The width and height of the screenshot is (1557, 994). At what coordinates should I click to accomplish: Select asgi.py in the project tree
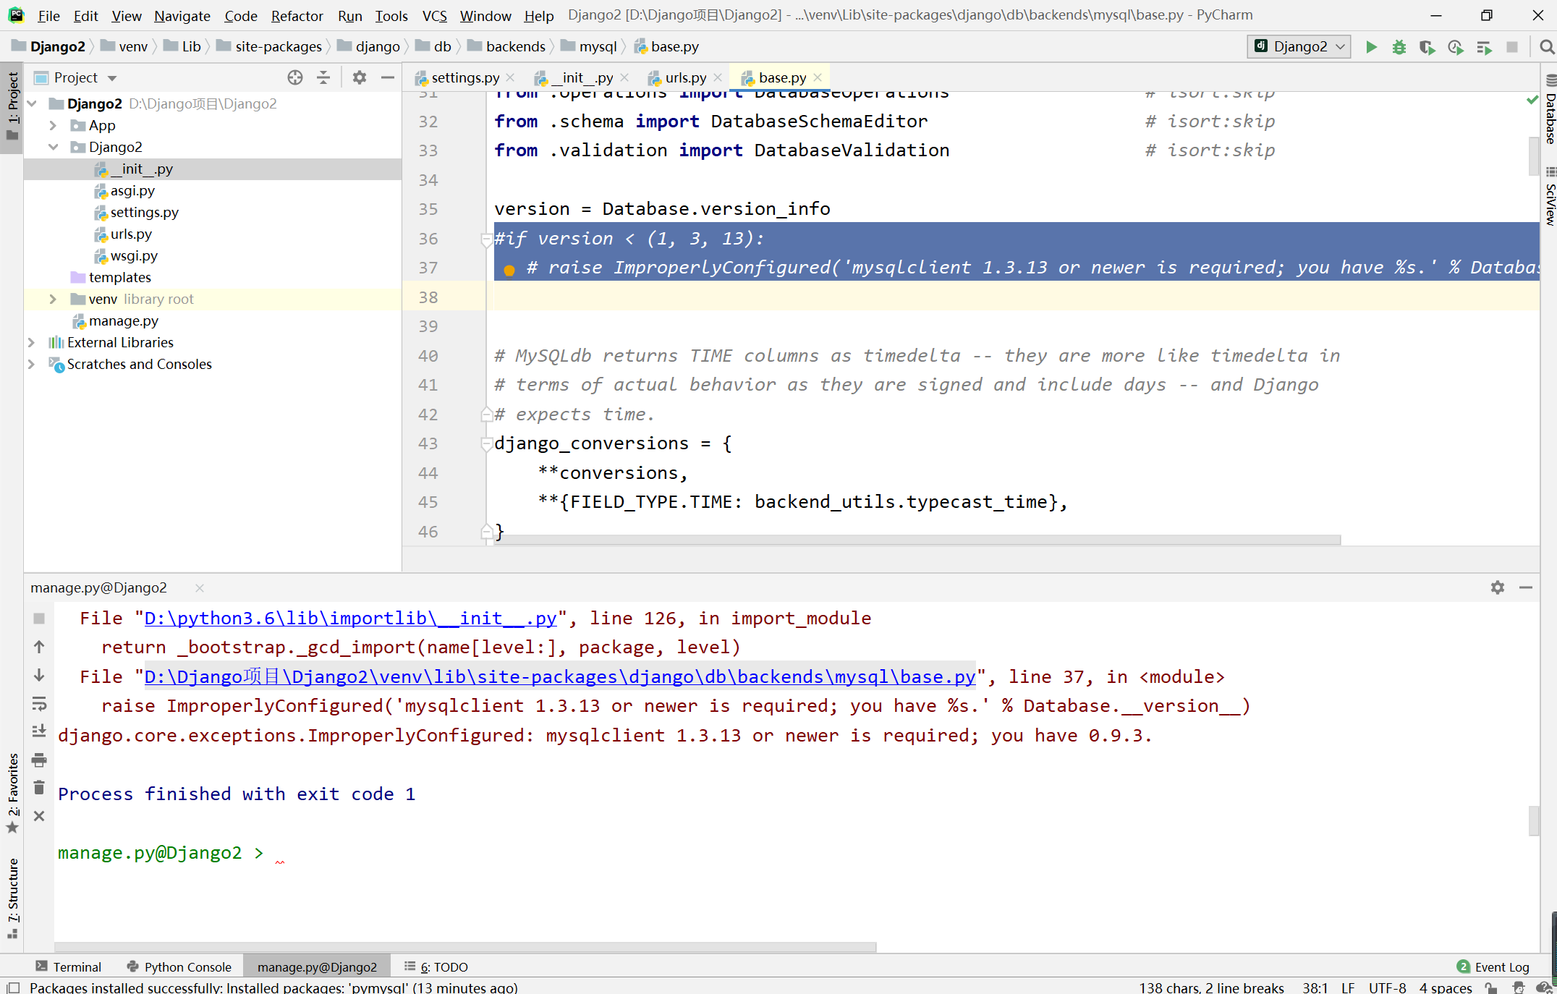132,191
